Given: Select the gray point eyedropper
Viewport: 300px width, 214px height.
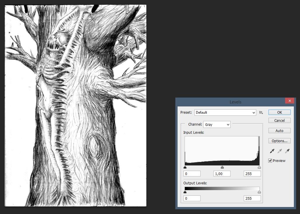Looking at the screenshot, I should pyautogui.click(x=280, y=151).
